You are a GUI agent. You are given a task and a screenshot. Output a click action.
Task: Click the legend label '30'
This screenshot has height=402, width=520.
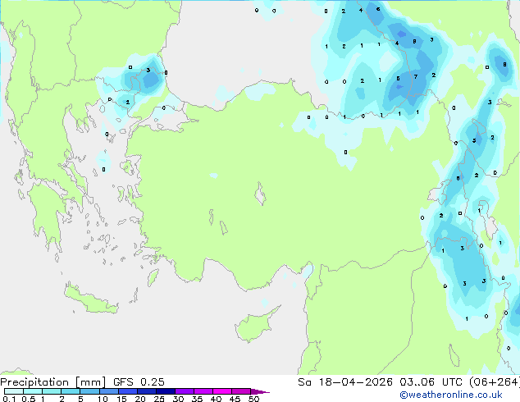tap(178, 399)
